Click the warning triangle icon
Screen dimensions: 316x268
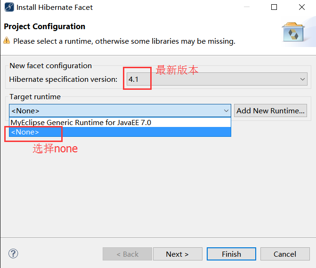[7, 41]
